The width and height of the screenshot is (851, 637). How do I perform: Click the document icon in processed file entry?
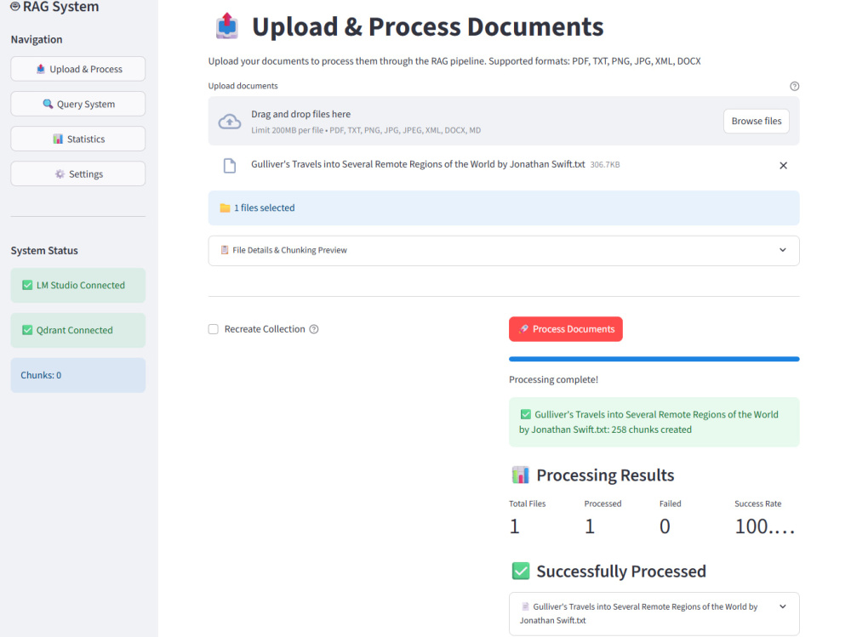tap(525, 606)
